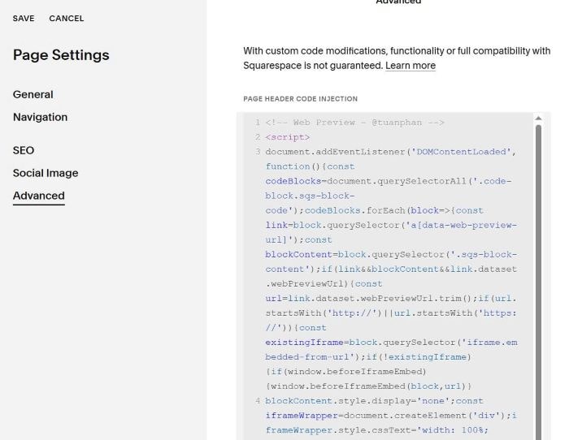Viewport: 569px width, 440px height.
Task: Switch to the Navigation settings tab
Action: pyautogui.click(x=41, y=117)
